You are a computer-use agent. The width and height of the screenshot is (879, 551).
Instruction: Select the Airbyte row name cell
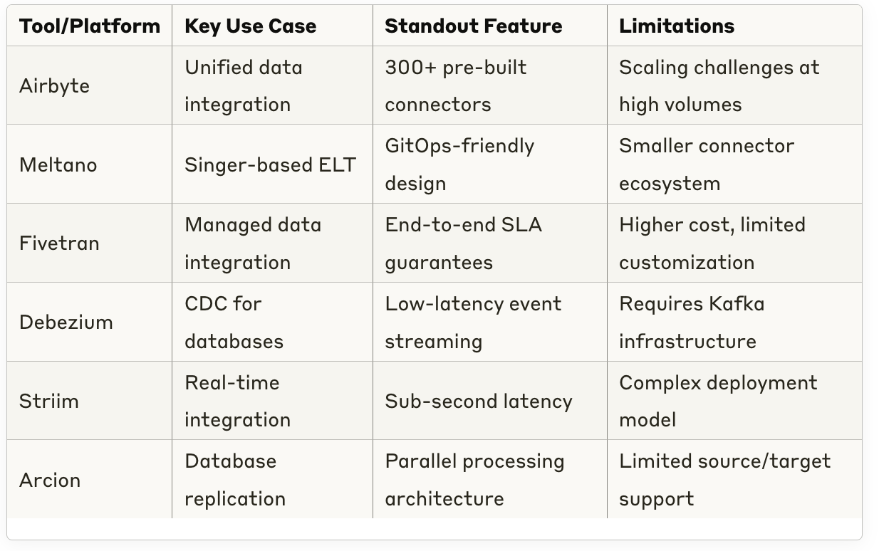90,85
